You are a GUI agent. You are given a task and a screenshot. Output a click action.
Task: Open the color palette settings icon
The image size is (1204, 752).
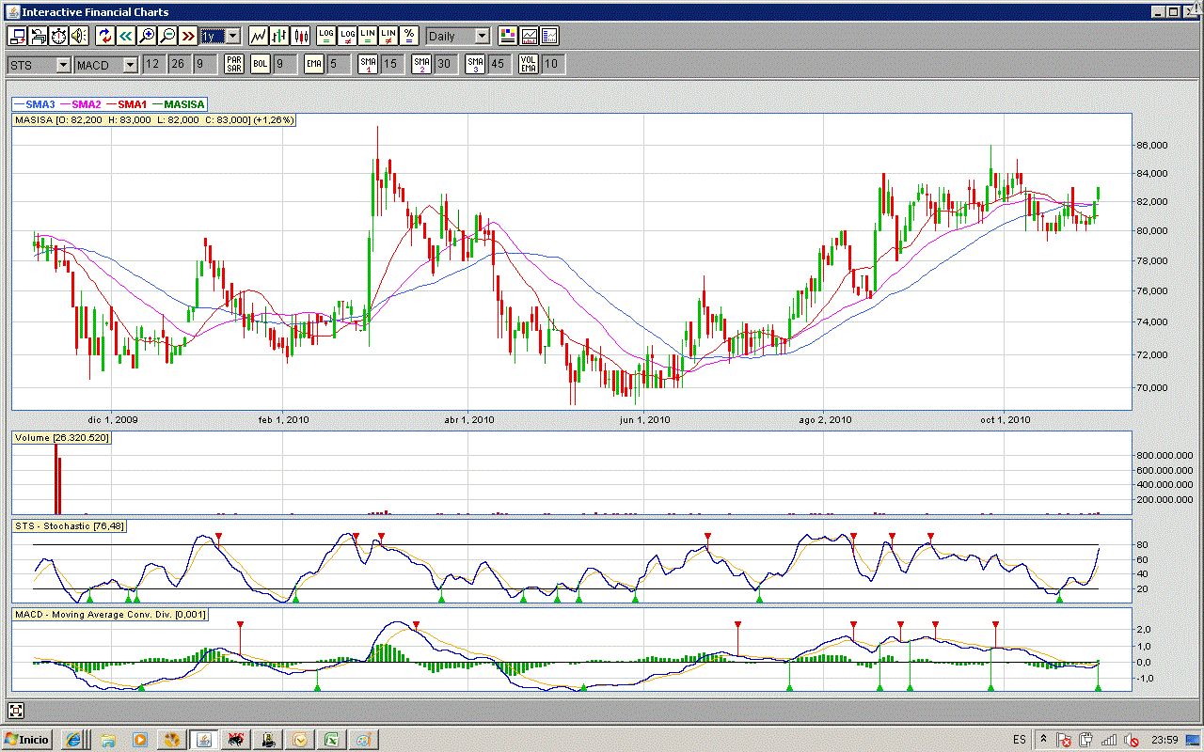pyautogui.click(x=508, y=36)
